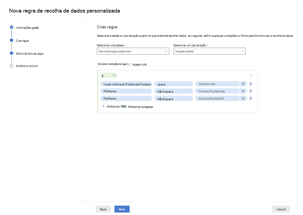The height and width of the screenshot is (215, 303).
Task: Delete the Contoso.exe condition row with trash icon
Action: click(251, 84)
